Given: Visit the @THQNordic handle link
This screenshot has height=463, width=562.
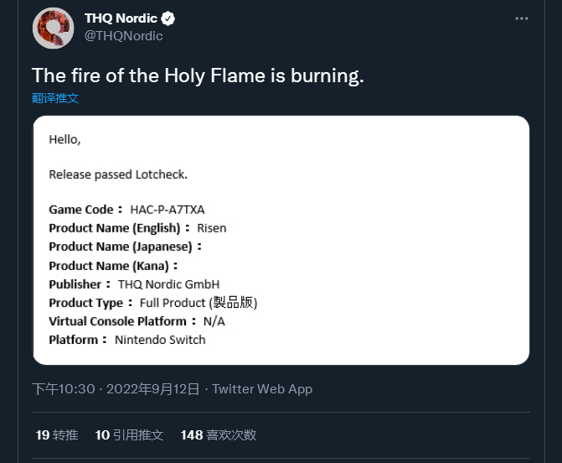Looking at the screenshot, I should click(124, 36).
